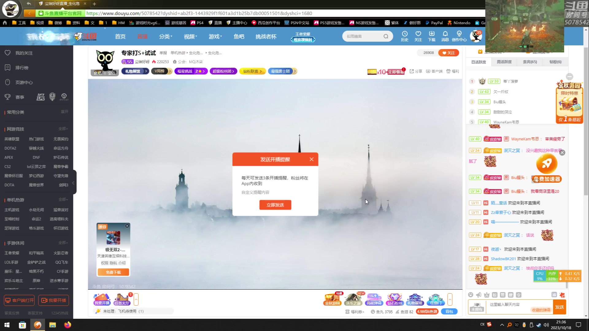Click the 下载 download icon in header
Screen dimensions: 589x331
tap(432, 36)
